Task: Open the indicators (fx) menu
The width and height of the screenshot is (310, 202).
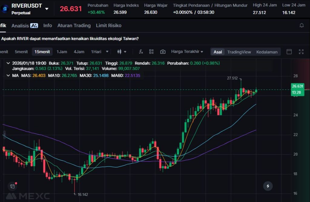Action: click(x=141, y=52)
